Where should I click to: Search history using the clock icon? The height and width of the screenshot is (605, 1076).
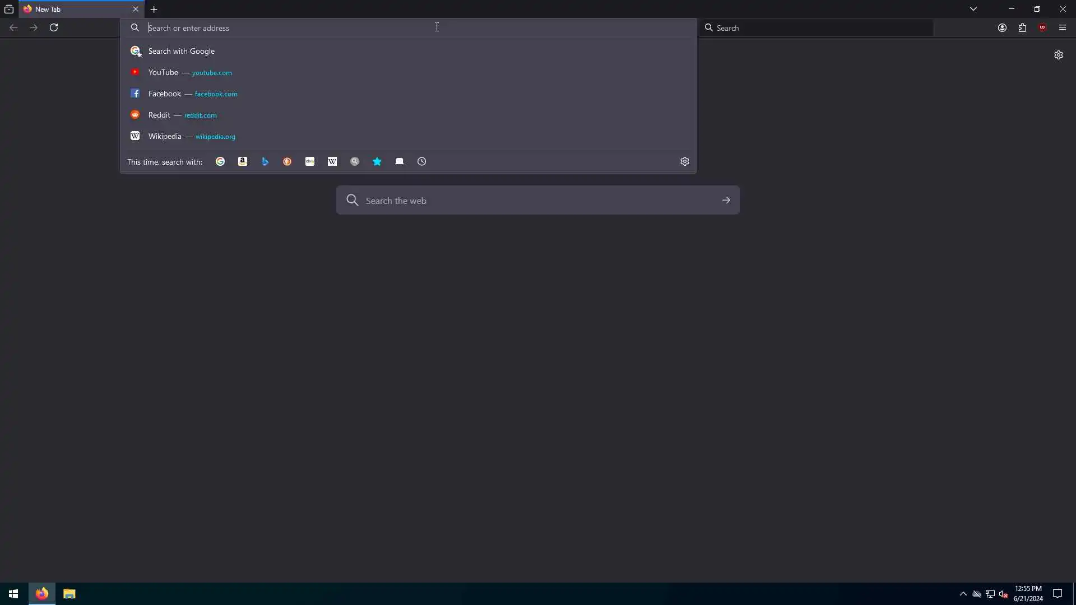(x=422, y=161)
